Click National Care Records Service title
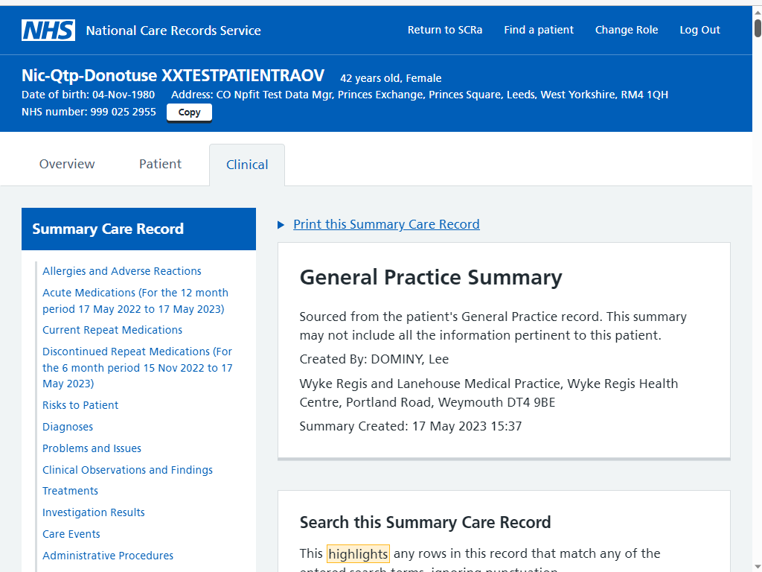The image size is (762, 572). (173, 30)
